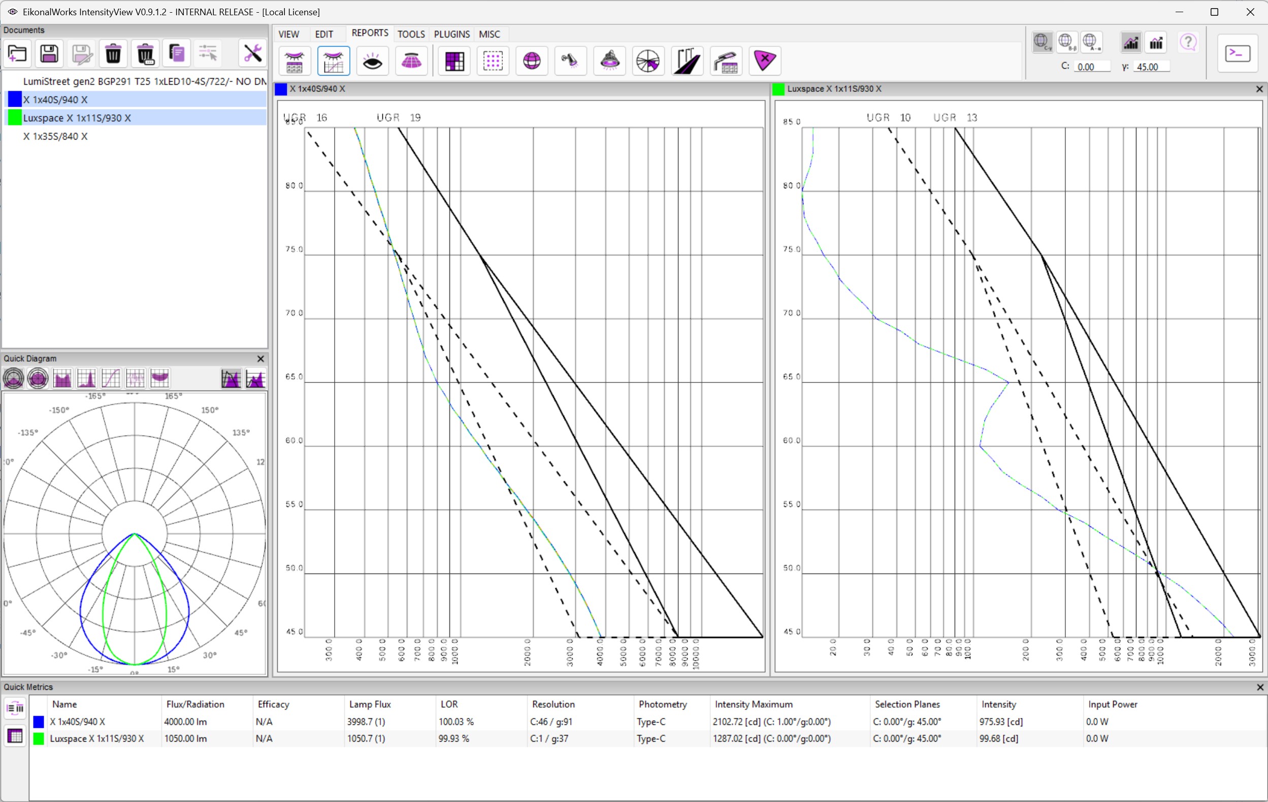Open the road lighting report icon
Image resolution: width=1268 pixels, height=802 pixels.
click(688, 61)
